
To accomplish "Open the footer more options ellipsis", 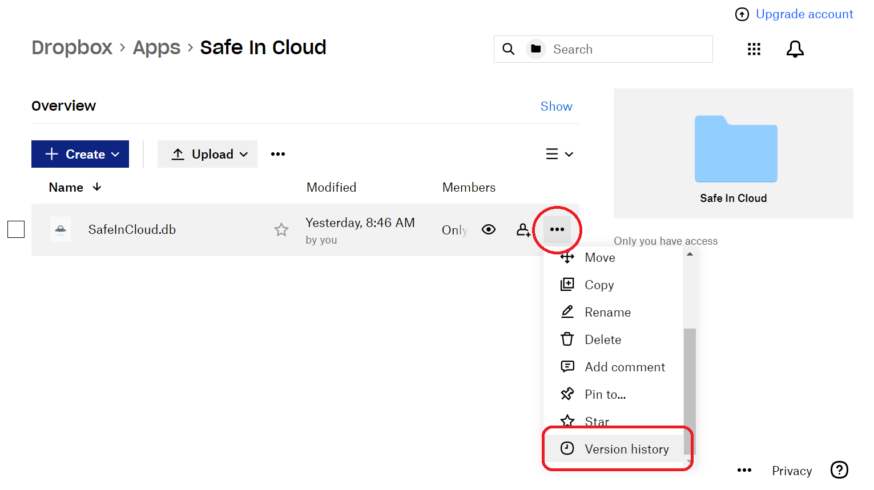I will coord(744,470).
